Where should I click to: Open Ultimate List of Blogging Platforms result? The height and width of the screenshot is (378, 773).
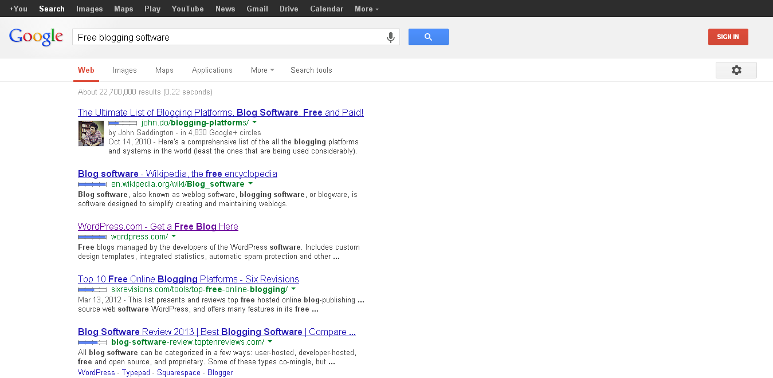[x=221, y=112]
